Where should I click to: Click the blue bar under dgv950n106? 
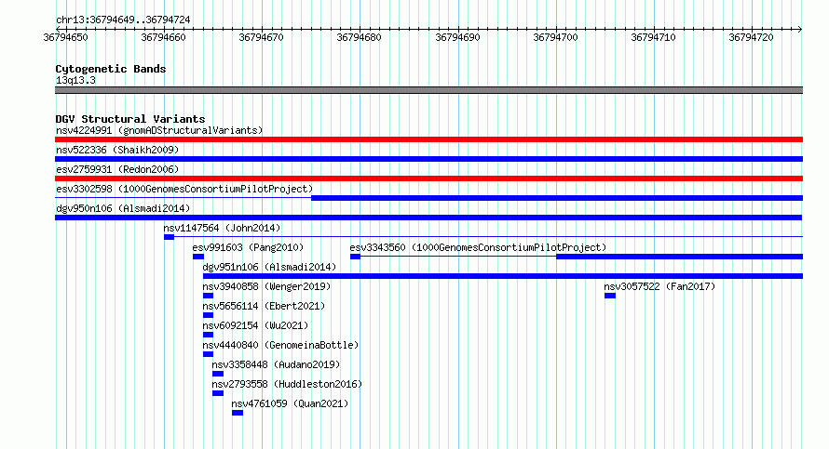pyautogui.click(x=428, y=218)
